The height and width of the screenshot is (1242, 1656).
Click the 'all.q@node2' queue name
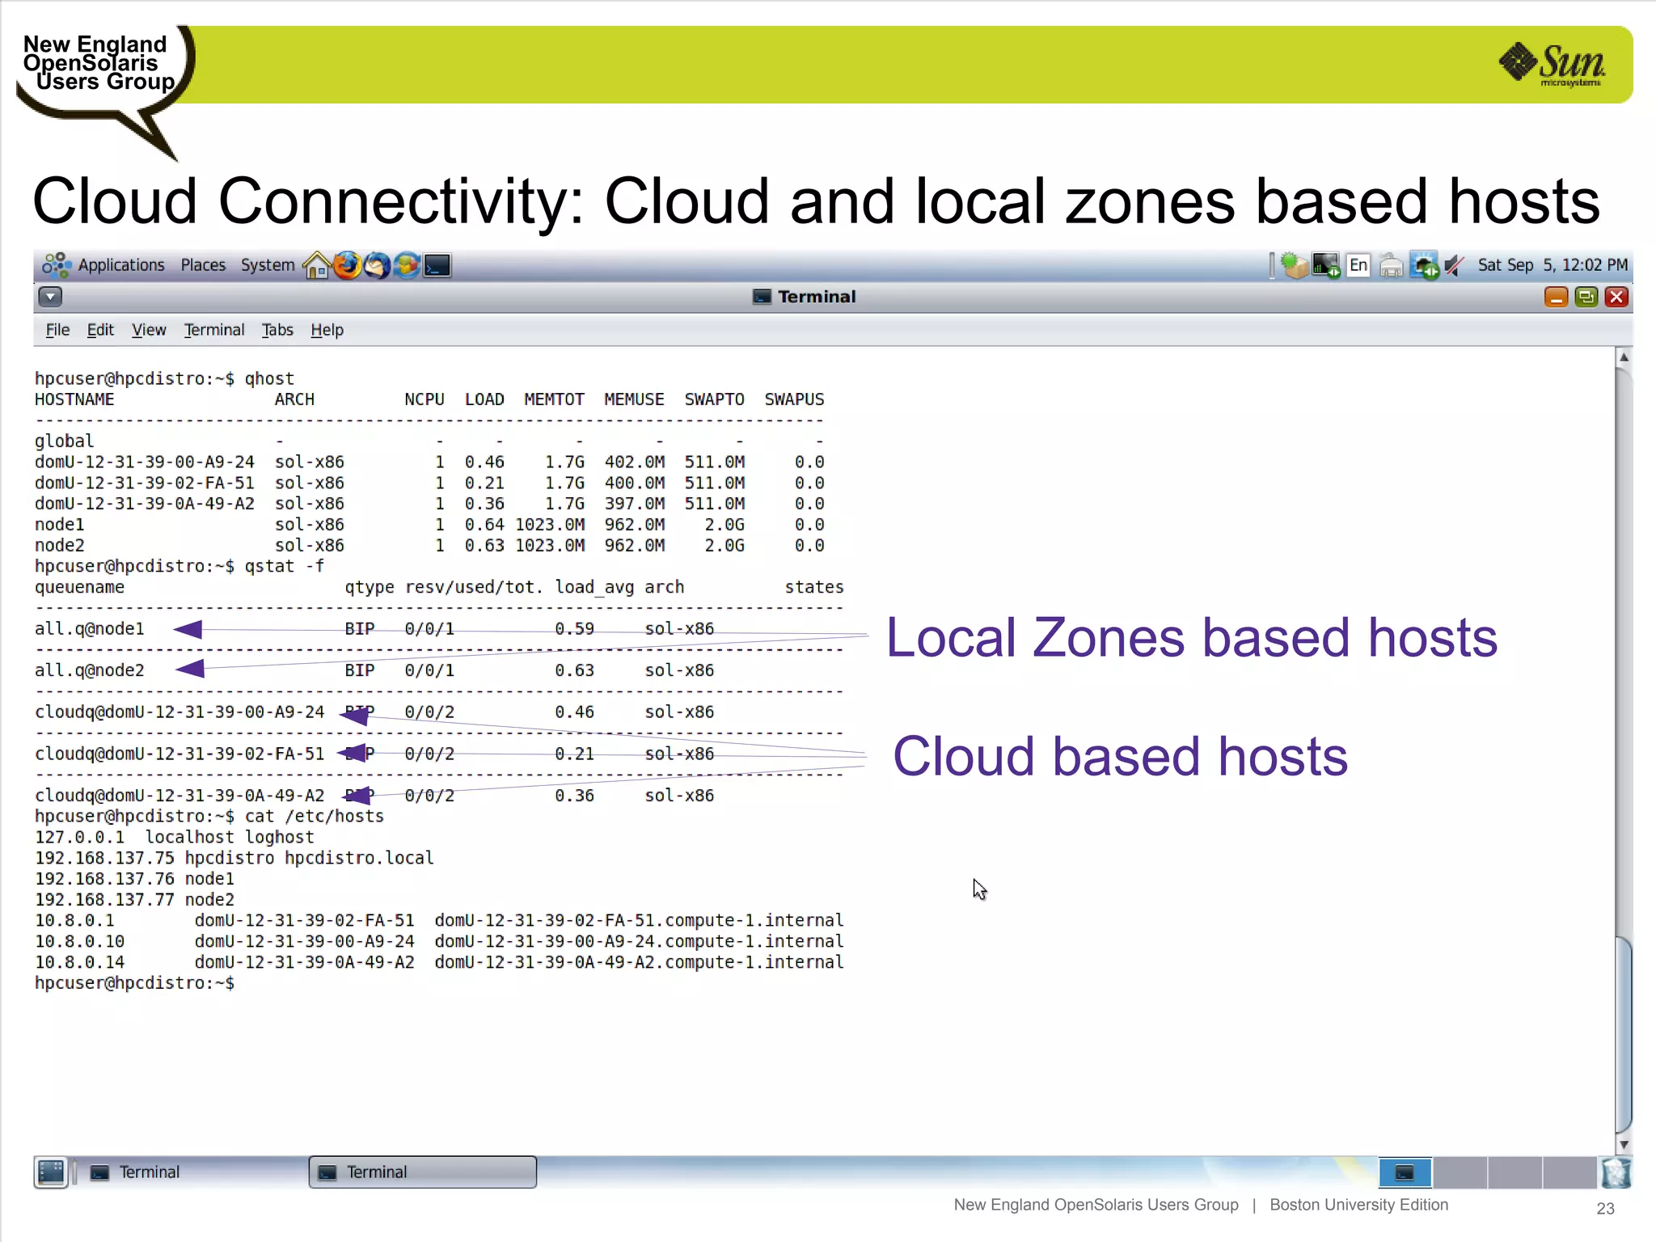click(x=90, y=670)
